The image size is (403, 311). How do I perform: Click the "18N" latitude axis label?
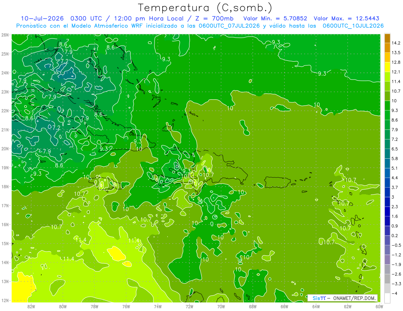coord(5,187)
